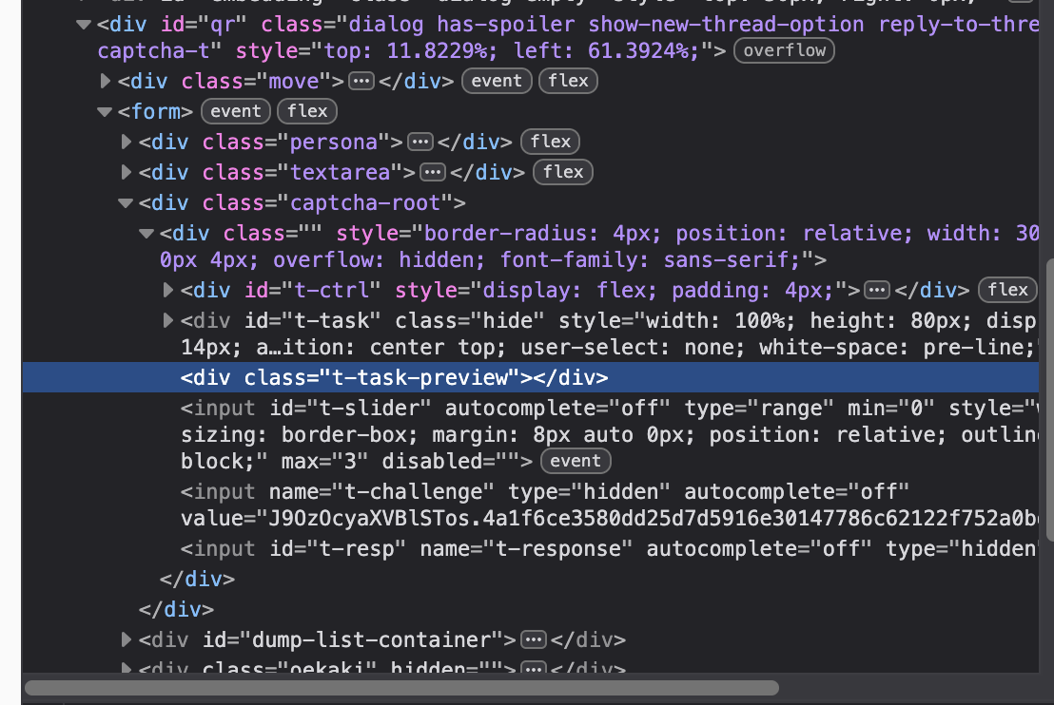Collapse the div id="qr" dialog node

[84, 25]
